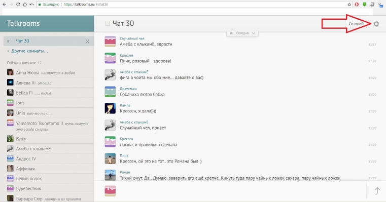Click the send arrow icon
This screenshot has height=202, width=386.
(x=377, y=191)
